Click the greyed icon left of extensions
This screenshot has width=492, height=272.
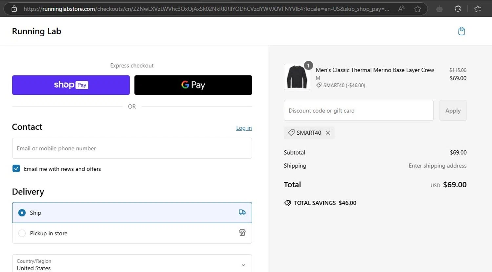[x=440, y=9]
